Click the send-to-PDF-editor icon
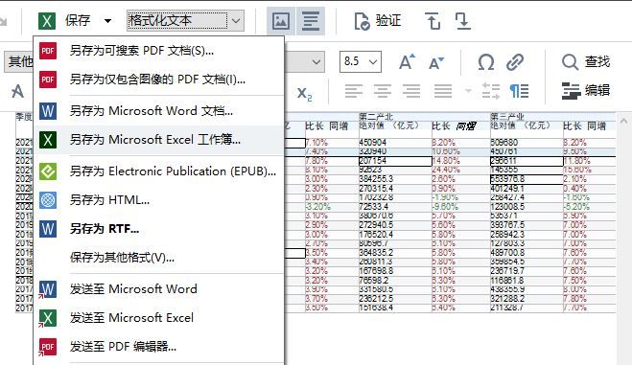Viewport: 632px width, 365px height. [x=48, y=347]
